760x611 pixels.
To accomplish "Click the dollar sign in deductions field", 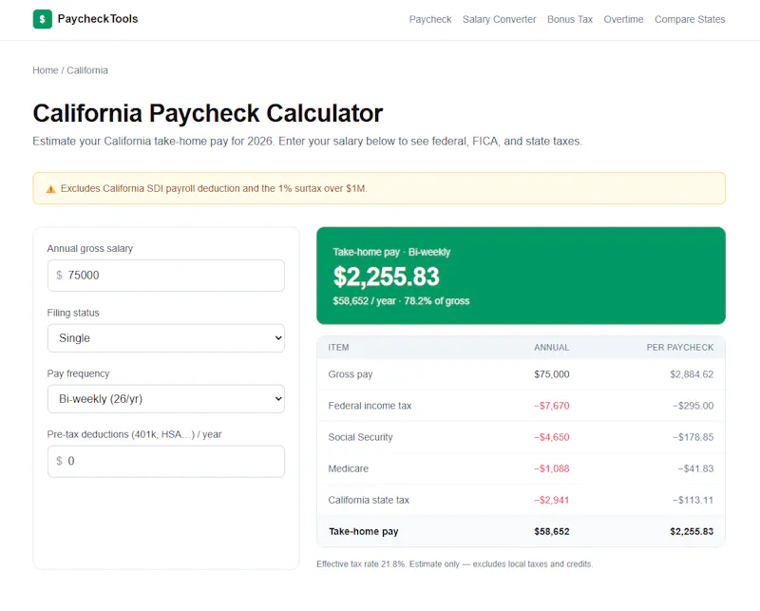I will point(59,461).
